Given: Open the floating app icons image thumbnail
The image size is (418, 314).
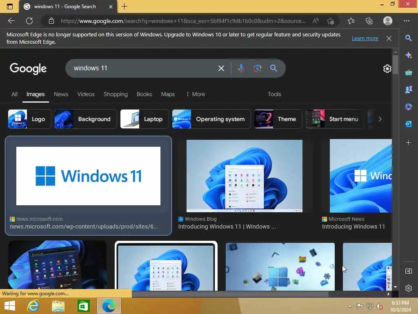Looking at the screenshot, I should (280, 267).
